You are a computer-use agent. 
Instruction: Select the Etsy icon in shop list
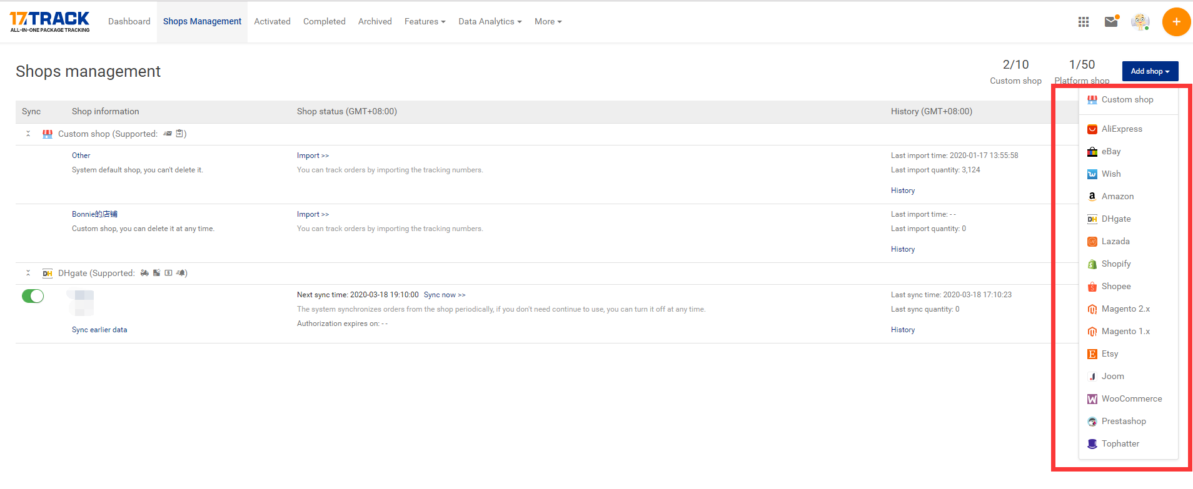[1092, 354]
